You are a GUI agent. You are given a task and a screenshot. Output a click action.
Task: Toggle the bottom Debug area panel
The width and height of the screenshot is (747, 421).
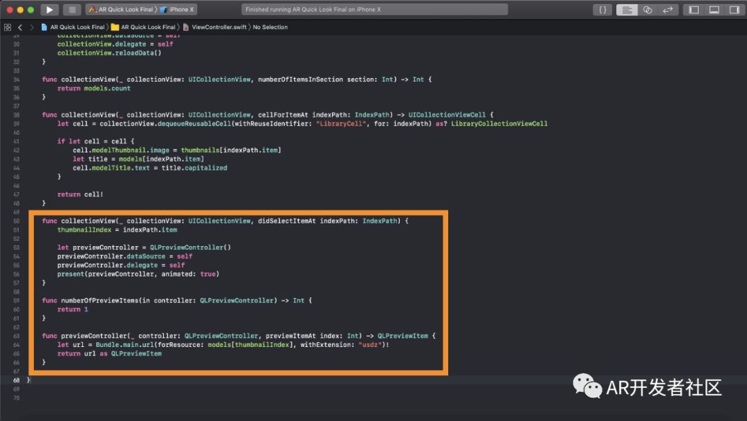click(x=714, y=10)
